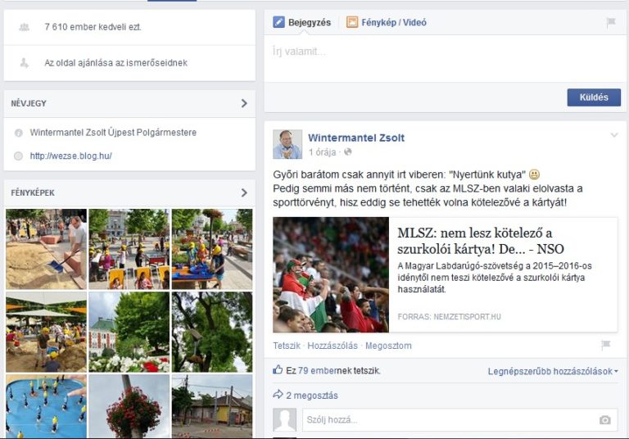
Task: Open the 2 megosztás link
Action: point(312,396)
